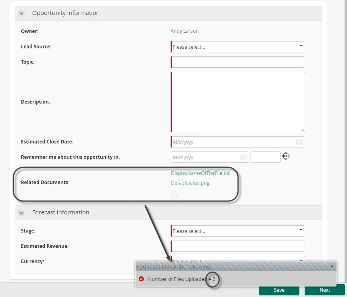Open the Stage dropdown
The height and width of the screenshot is (297, 347).
[238, 231]
